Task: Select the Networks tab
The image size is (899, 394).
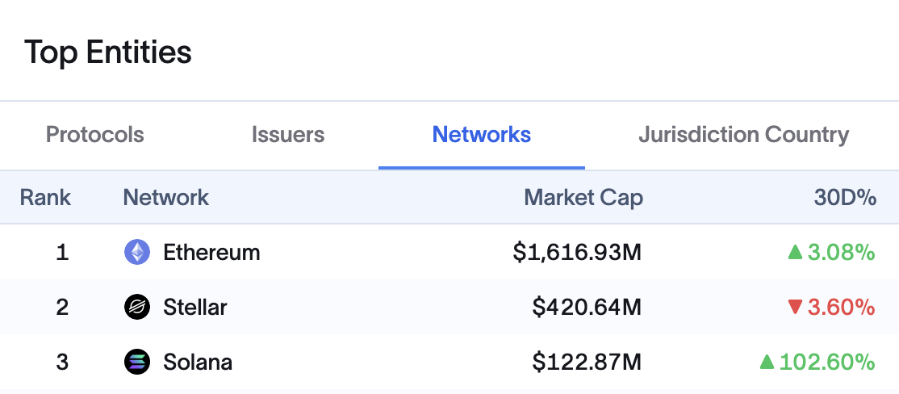Action: [482, 135]
